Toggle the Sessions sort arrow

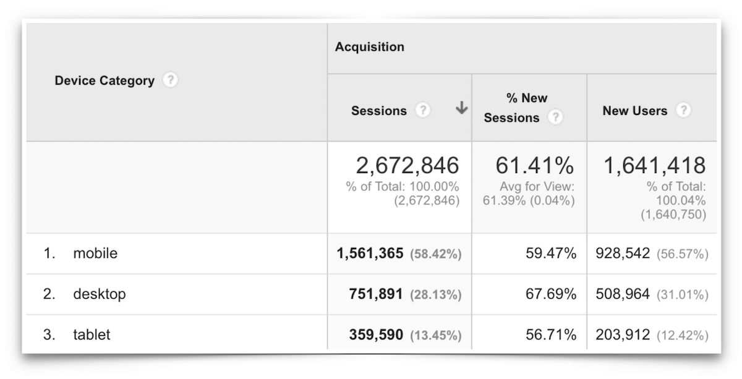461,109
